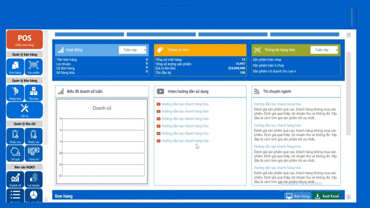The height and width of the screenshot is (208, 370).
Task: Click the main panel scroll-down arrow
Action: pyautogui.click(x=349, y=197)
